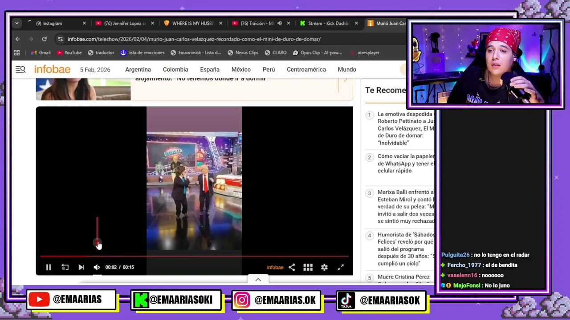Open Emaariasok - Lista bookmark
Viewport: 570px width, 320px height.
195,52
